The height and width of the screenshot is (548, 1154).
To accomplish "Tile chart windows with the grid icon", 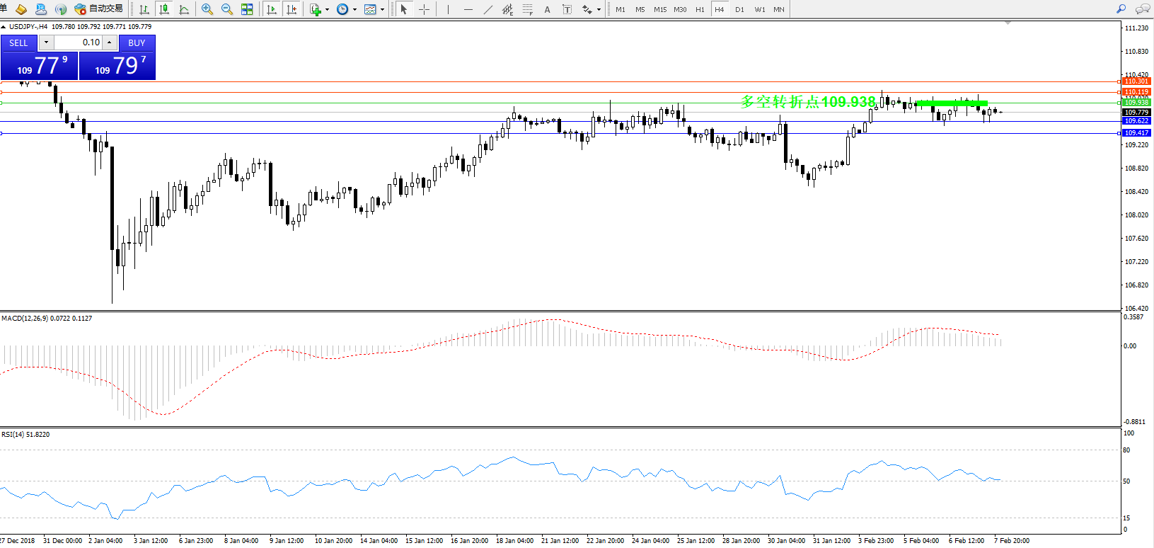I will tap(247, 9).
